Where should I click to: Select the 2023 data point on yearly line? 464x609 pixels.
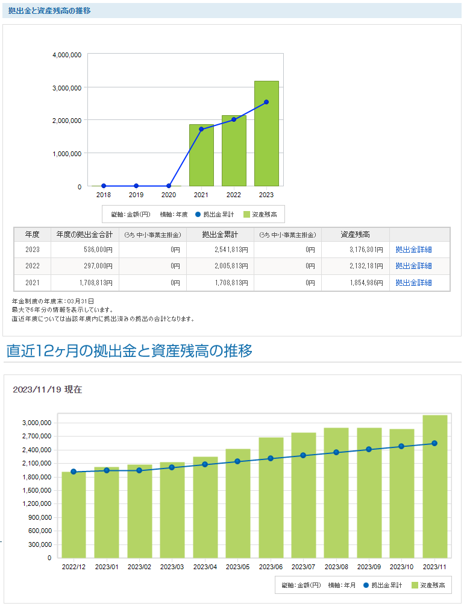266,102
